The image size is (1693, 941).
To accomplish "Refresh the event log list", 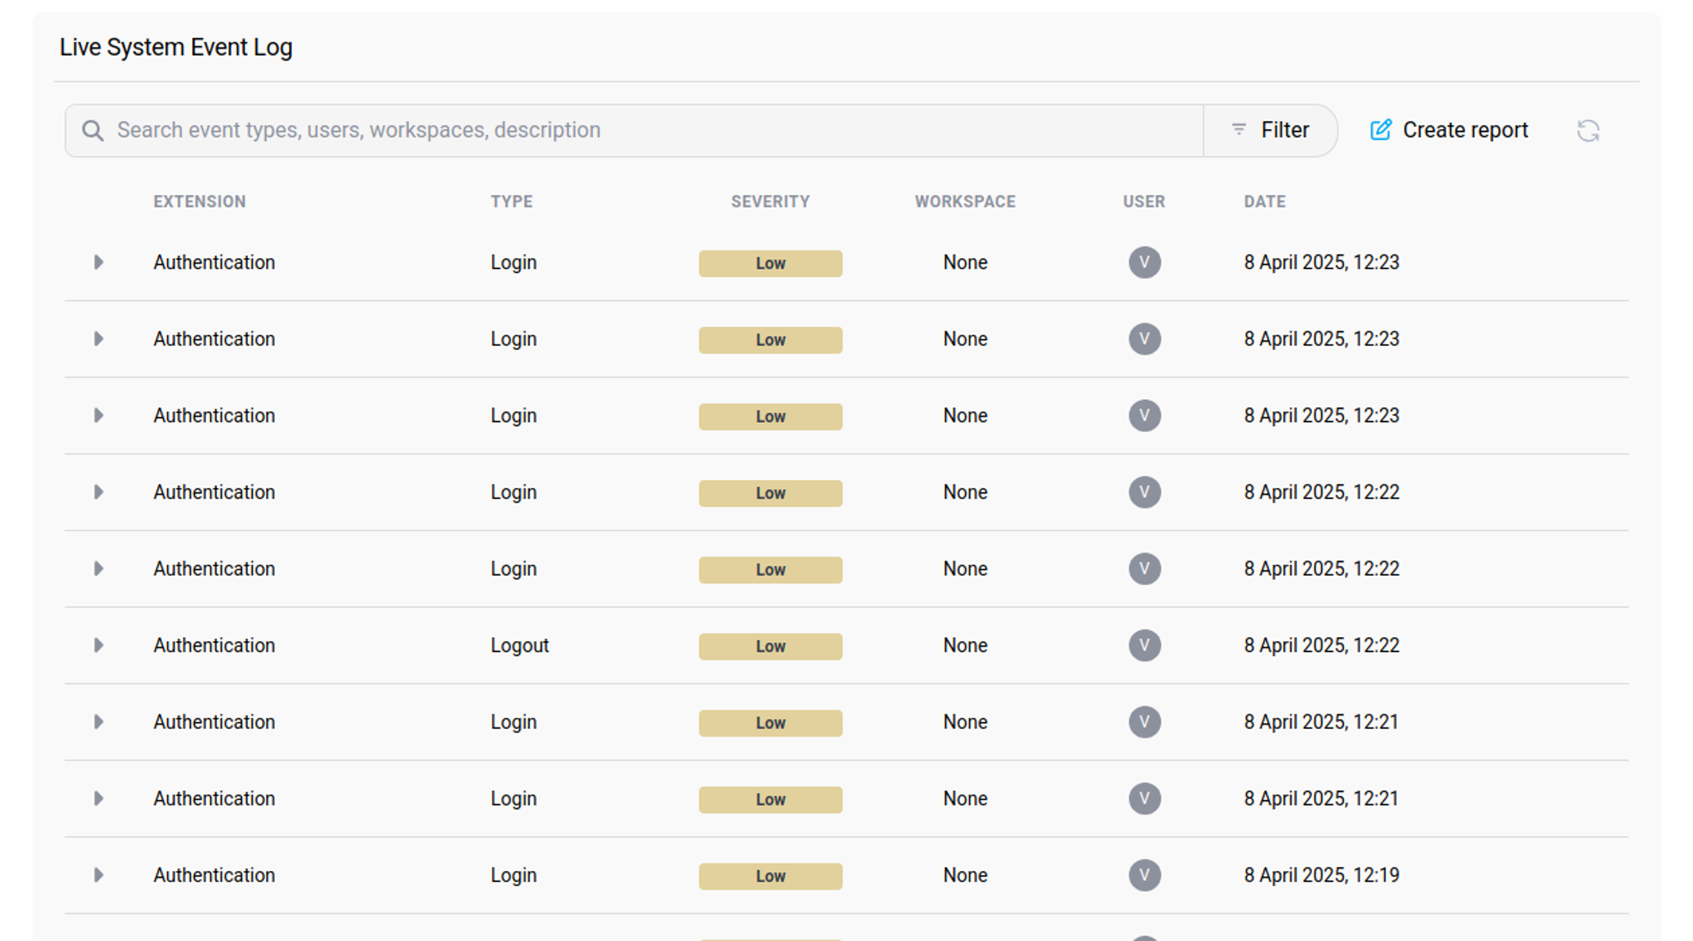I will (1589, 132).
